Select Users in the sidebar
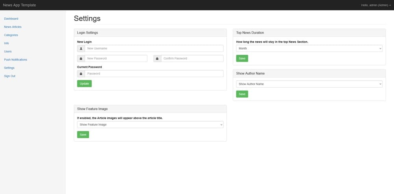The width and height of the screenshot is (394, 194). click(8, 52)
